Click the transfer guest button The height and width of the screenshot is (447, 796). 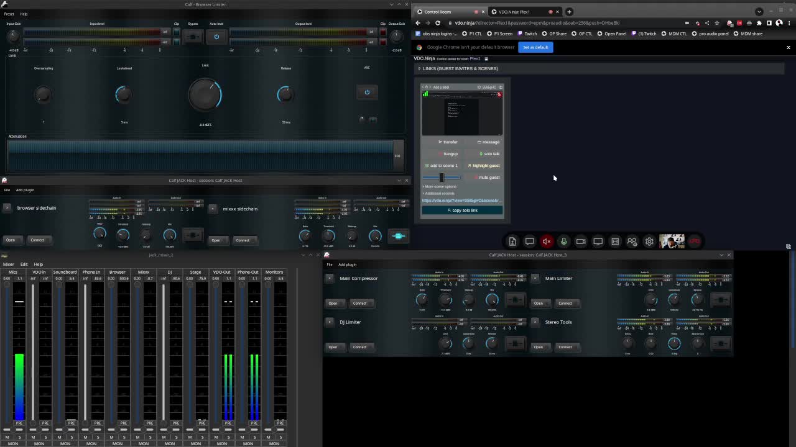pyautogui.click(x=442, y=142)
